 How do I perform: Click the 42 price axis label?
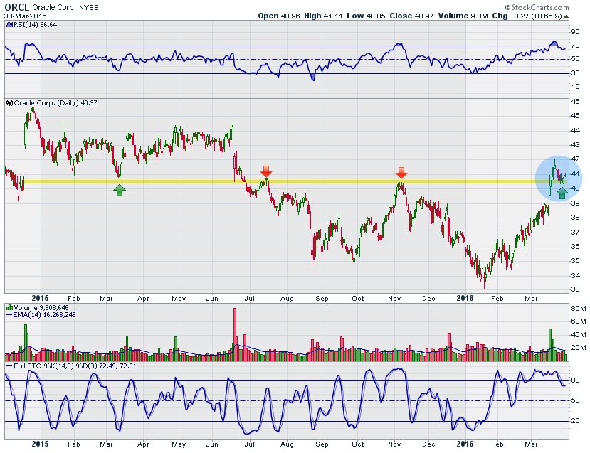click(575, 159)
